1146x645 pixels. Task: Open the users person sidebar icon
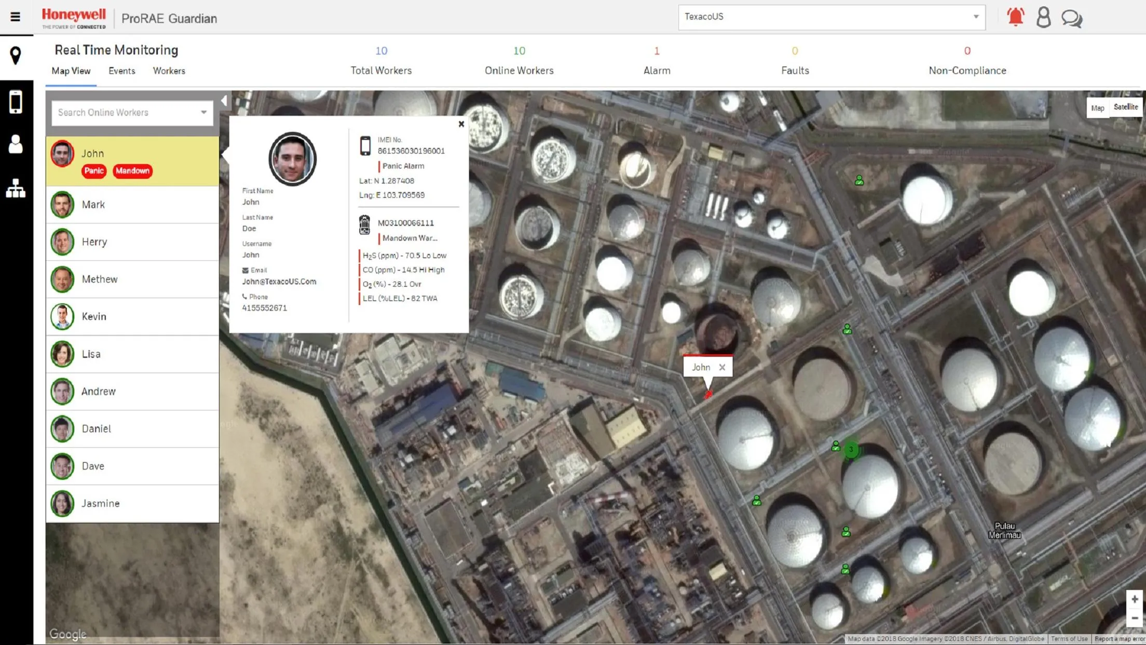16,144
